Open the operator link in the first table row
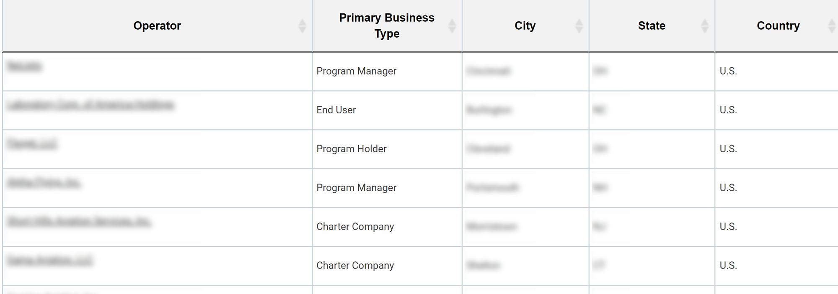838x294 pixels. pos(24,66)
